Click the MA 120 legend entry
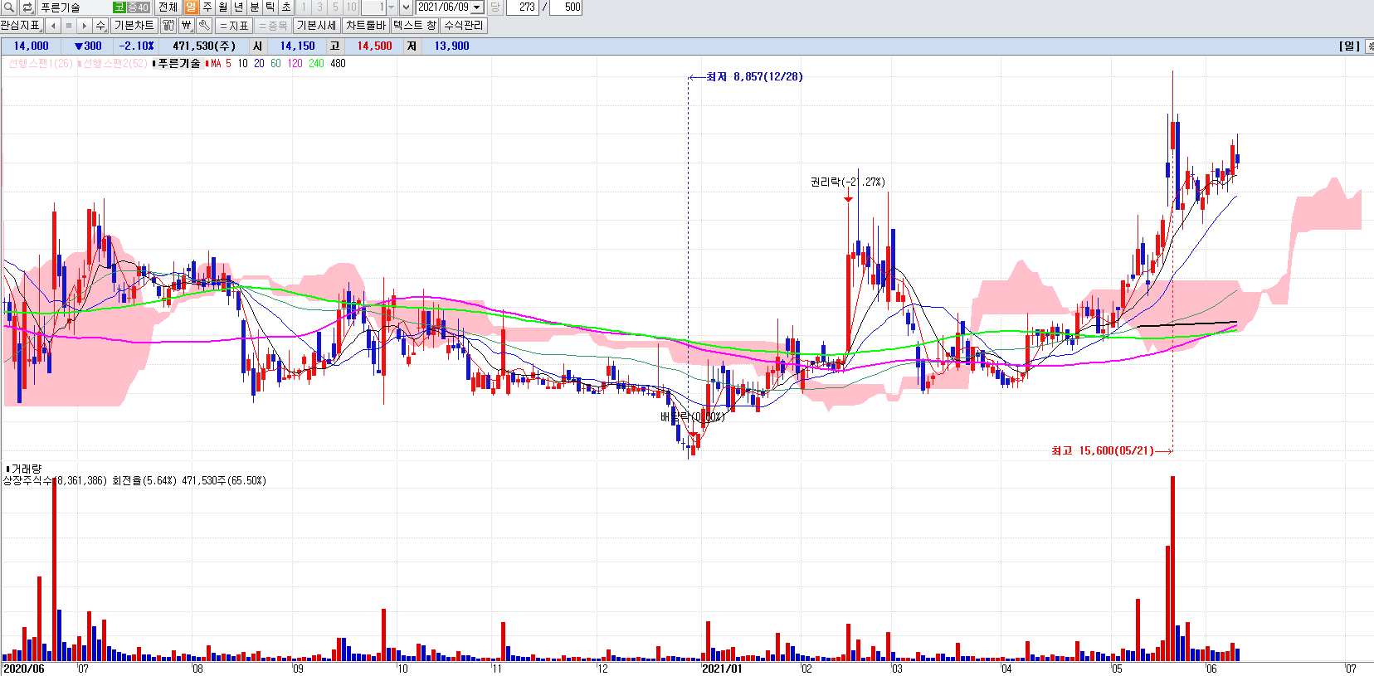This screenshot has height=676, width=1374. tap(295, 64)
